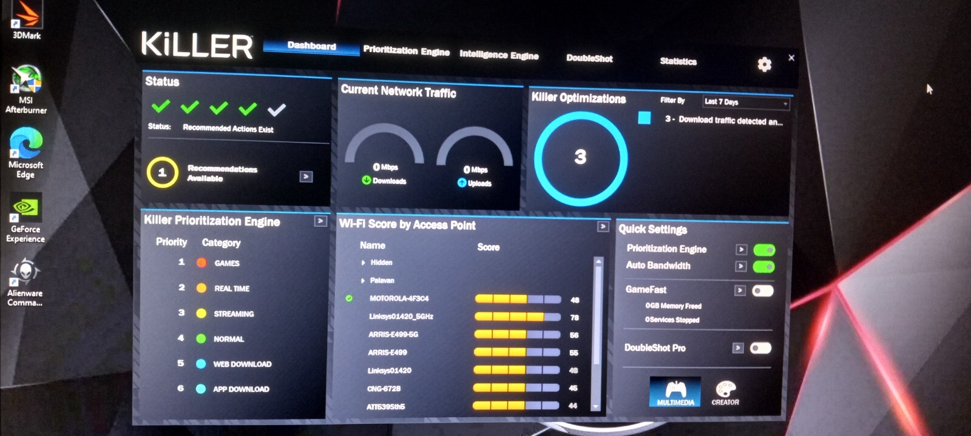Select the Creator profile icon

[x=725, y=392]
